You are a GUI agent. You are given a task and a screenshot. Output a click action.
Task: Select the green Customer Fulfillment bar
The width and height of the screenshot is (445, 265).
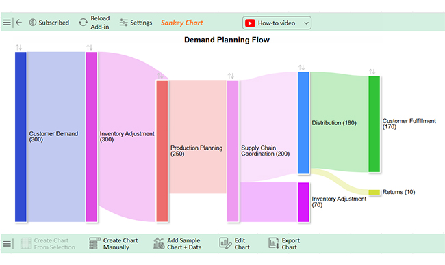click(374, 124)
